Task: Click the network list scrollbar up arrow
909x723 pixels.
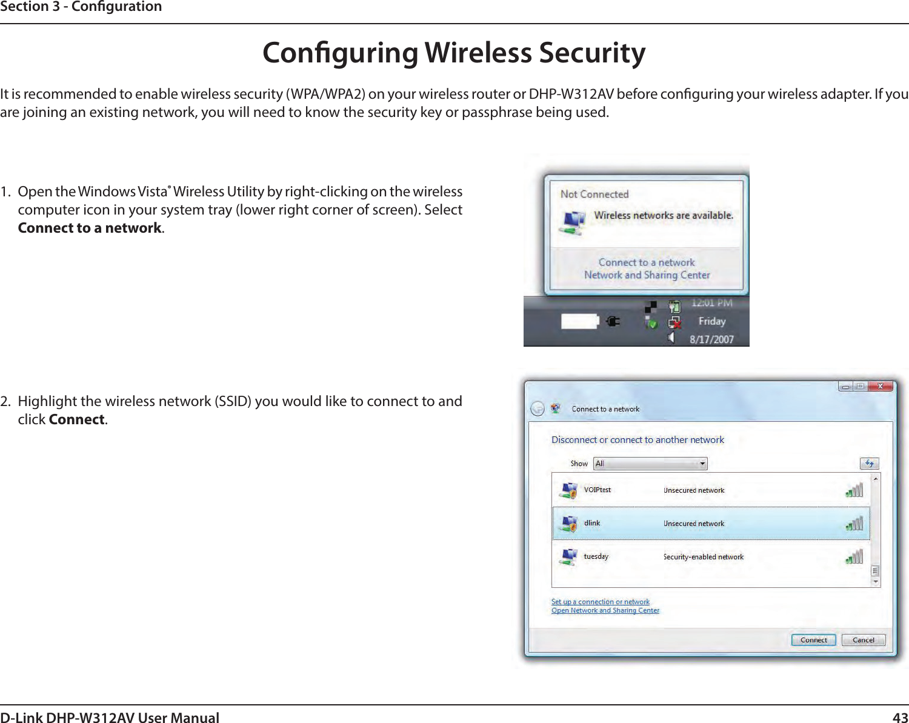Action: point(876,479)
